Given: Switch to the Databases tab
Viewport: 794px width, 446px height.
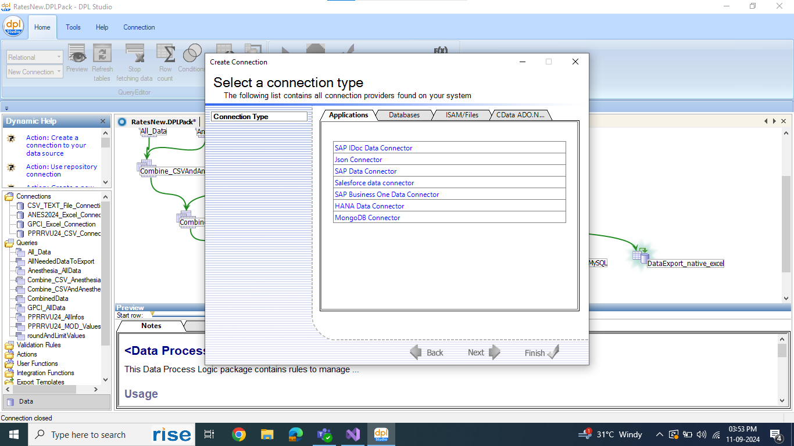Looking at the screenshot, I should pyautogui.click(x=404, y=115).
